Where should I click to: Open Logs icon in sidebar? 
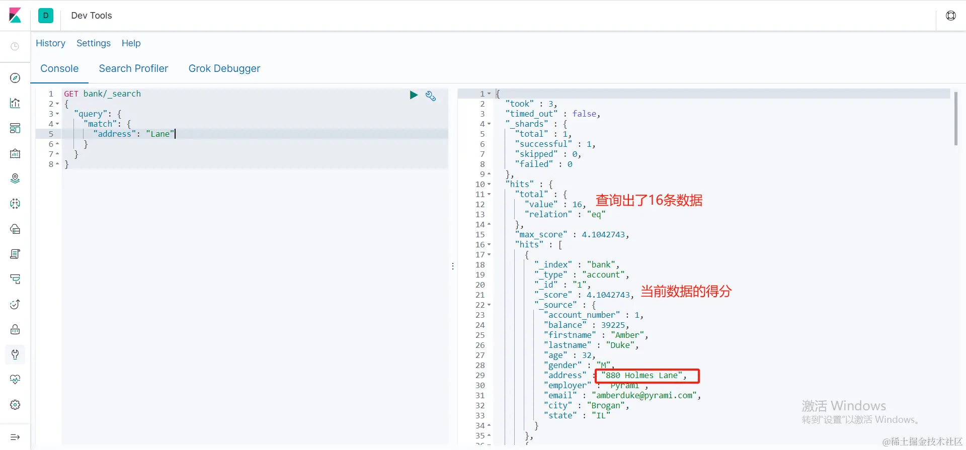pos(15,254)
